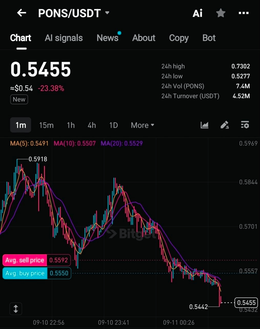Open the three-dot more options menu
The image size is (260, 329).
pos(244,13)
